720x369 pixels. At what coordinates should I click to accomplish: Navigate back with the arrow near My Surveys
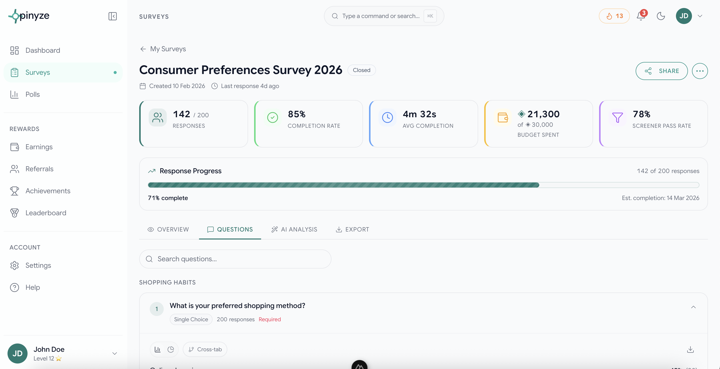click(143, 49)
